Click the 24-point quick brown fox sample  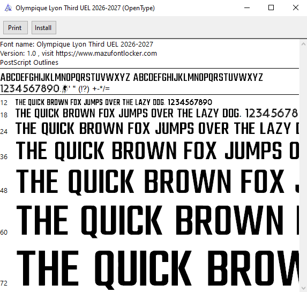(157, 129)
